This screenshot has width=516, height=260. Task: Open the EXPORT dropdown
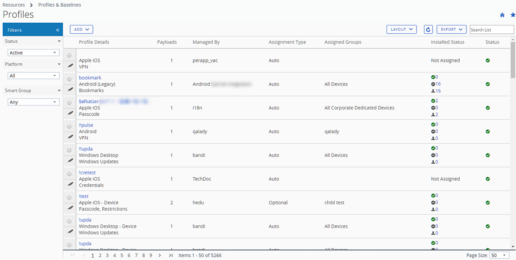tap(452, 29)
